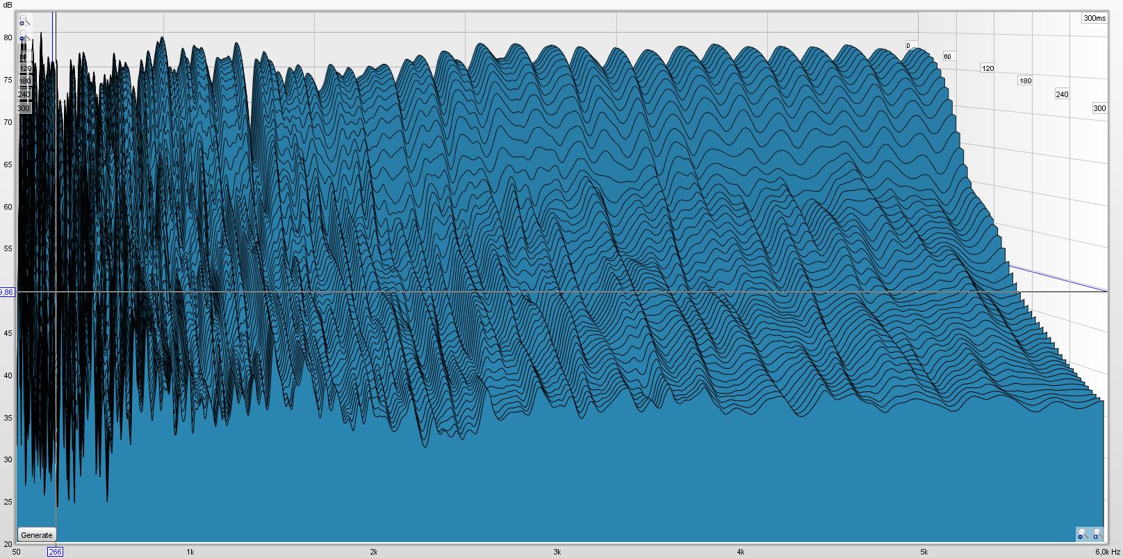The width and height of the screenshot is (1123, 558).
Task: Click the 55 dB axis tick label
Action: tap(8, 248)
